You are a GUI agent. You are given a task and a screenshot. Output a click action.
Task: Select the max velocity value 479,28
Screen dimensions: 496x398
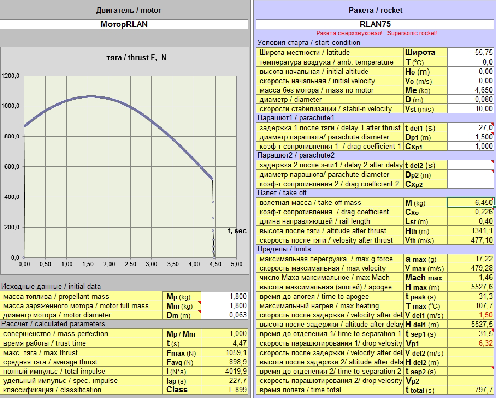[471, 268]
